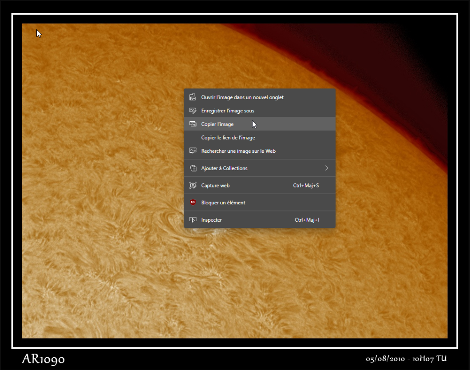Click the Inspecter devtools icon
The height and width of the screenshot is (370, 470).
tap(193, 219)
